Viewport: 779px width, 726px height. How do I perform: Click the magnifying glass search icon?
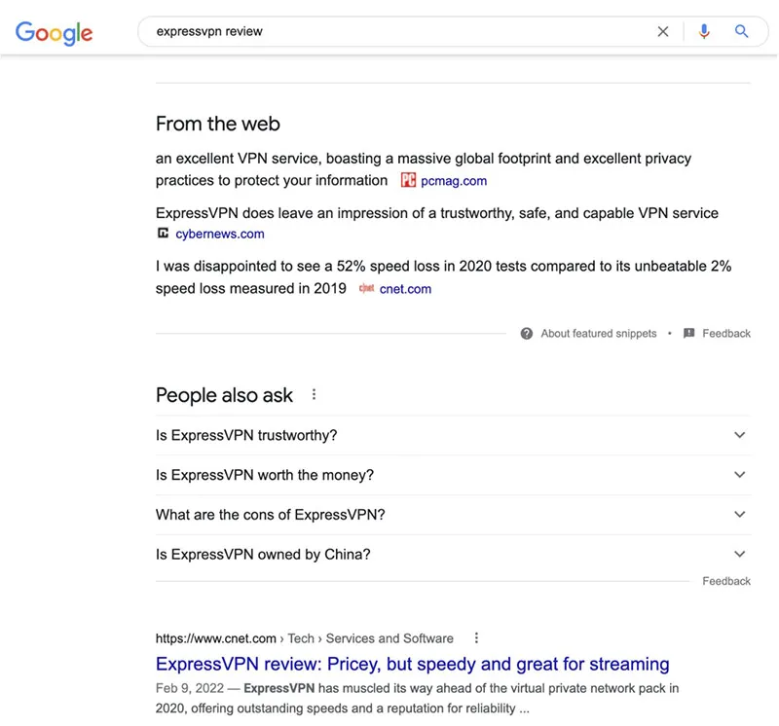coord(742,31)
